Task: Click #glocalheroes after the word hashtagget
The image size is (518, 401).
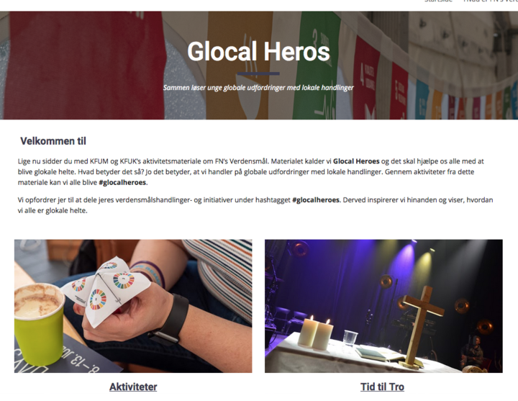Action: point(316,200)
